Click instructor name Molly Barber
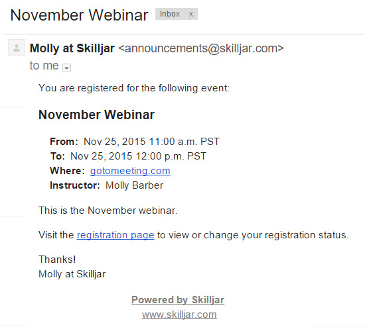Image resolution: width=365 pixels, height=331 pixels. pyautogui.click(x=134, y=185)
